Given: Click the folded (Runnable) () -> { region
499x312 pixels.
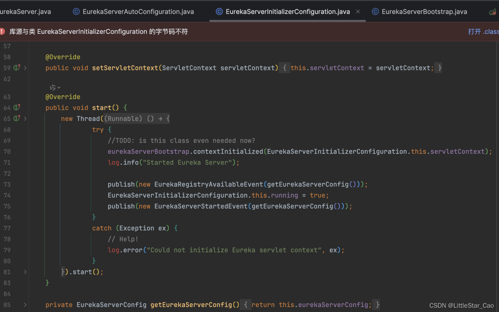Looking at the screenshot, I should click(137, 119).
